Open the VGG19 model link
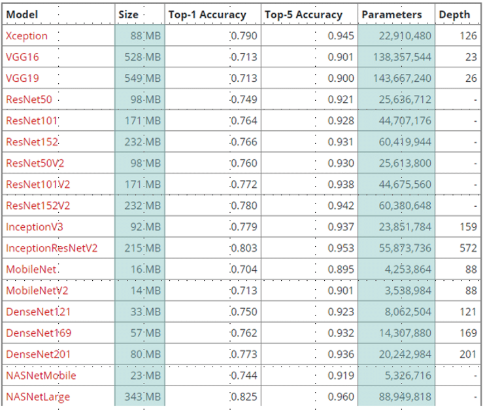Screen dimensions: 485x411 click(22, 78)
